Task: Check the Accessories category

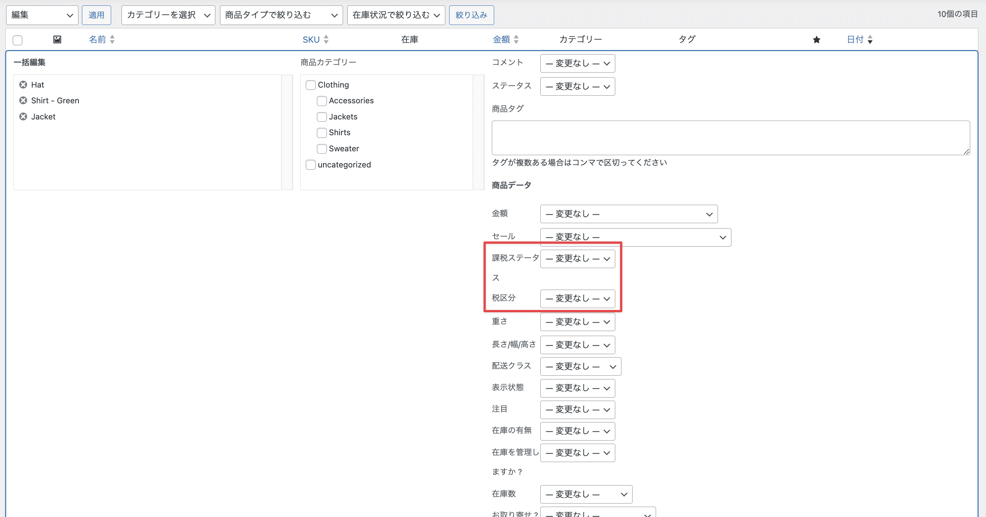Action: 322,101
